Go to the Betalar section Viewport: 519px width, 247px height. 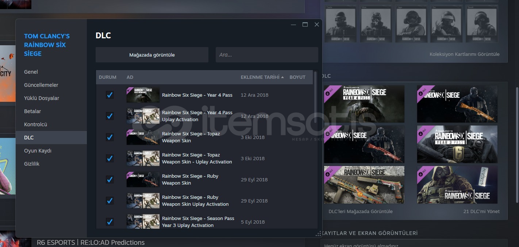pos(32,111)
